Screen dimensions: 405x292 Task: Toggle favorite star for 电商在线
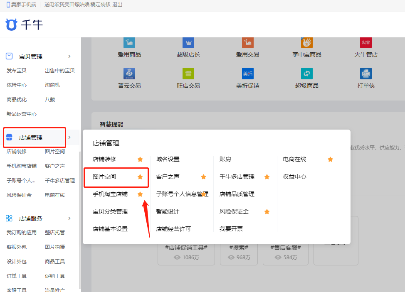coord(330,159)
